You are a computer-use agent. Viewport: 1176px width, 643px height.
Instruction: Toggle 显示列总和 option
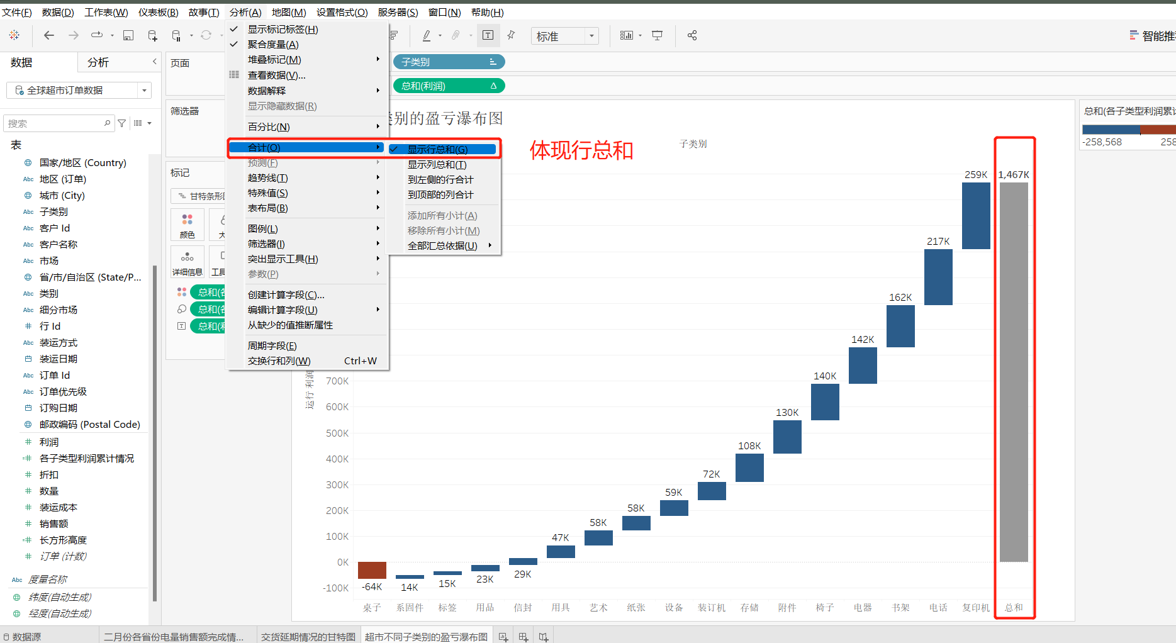point(437,164)
